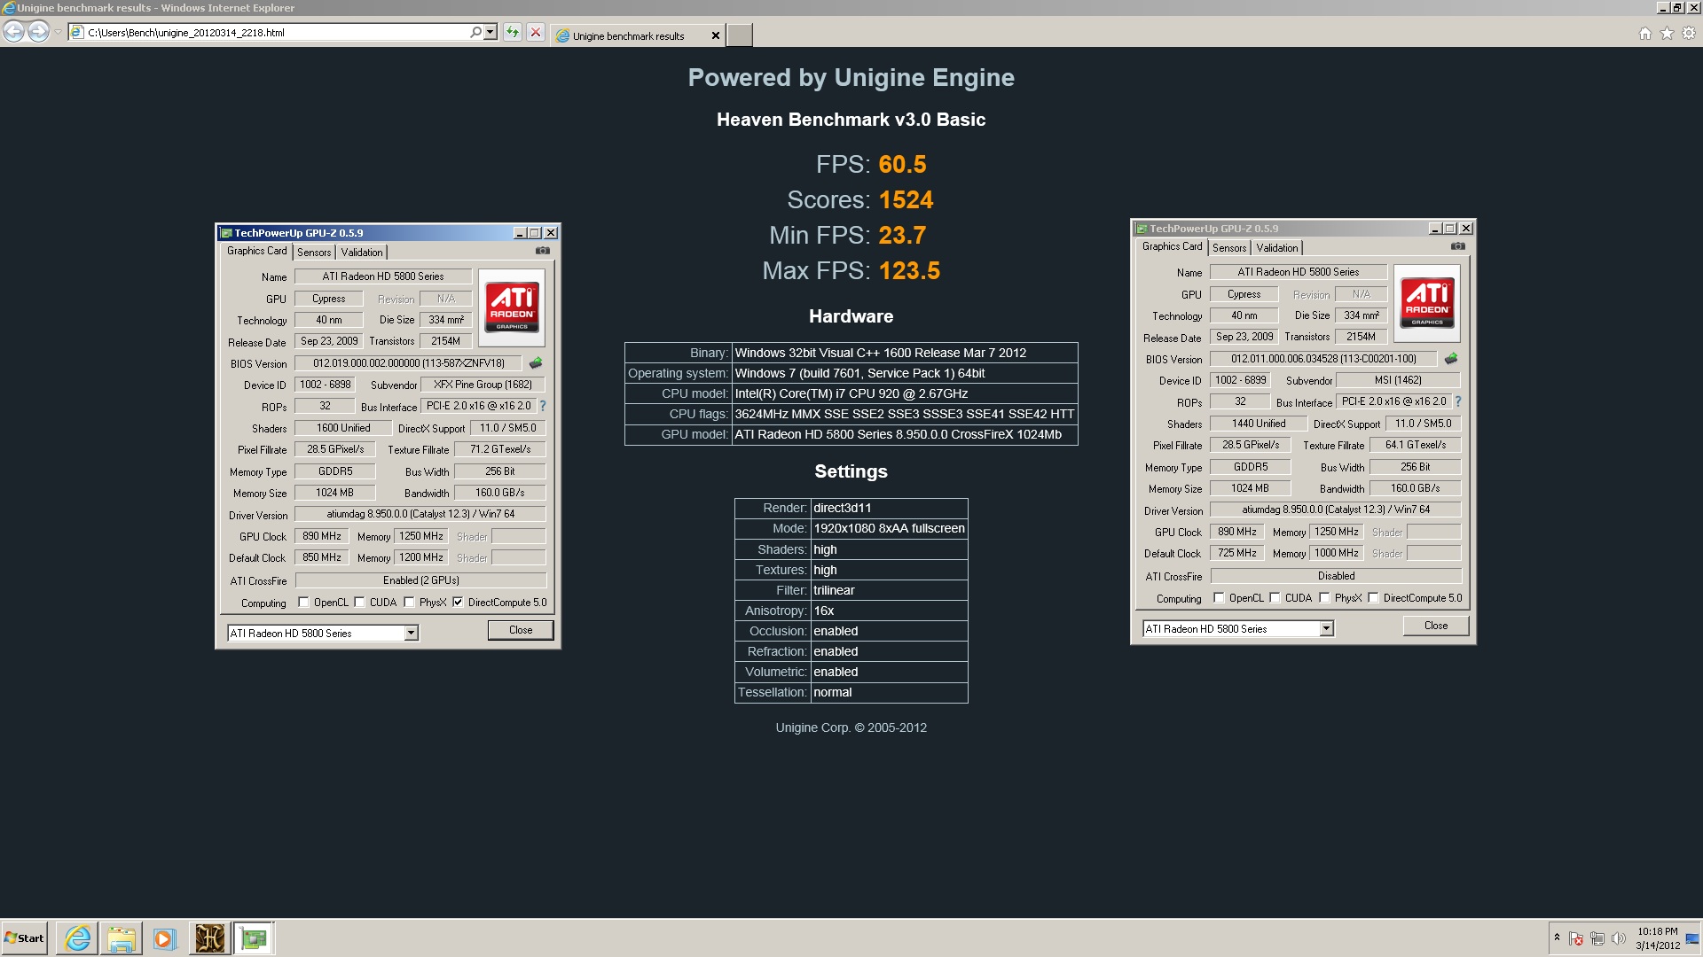Image resolution: width=1703 pixels, height=957 pixels.
Task: Click the Bus Interface question mark in right GPU-Z
Action: pyautogui.click(x=1458, y=401)
